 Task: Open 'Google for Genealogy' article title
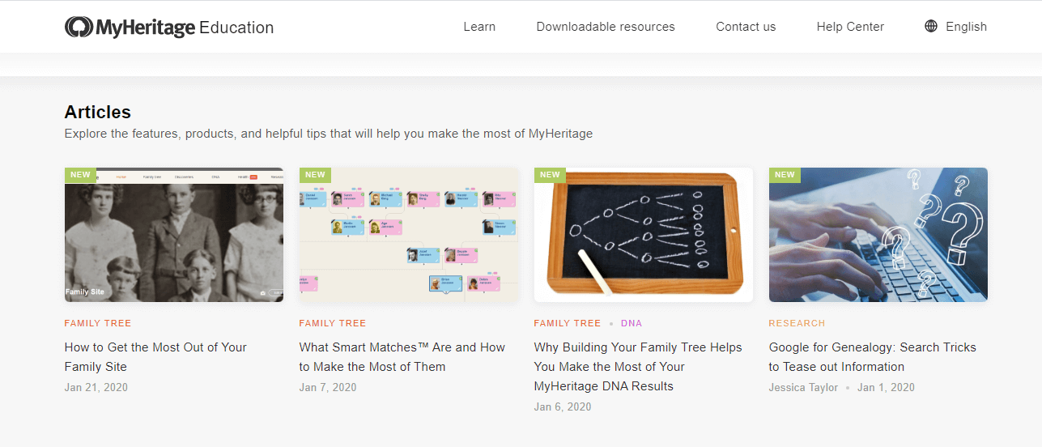[x=873, y=357]
